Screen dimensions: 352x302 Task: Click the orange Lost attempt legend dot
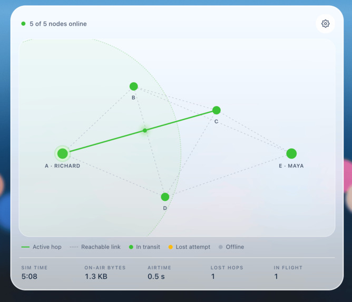click(x=171, y=247)
